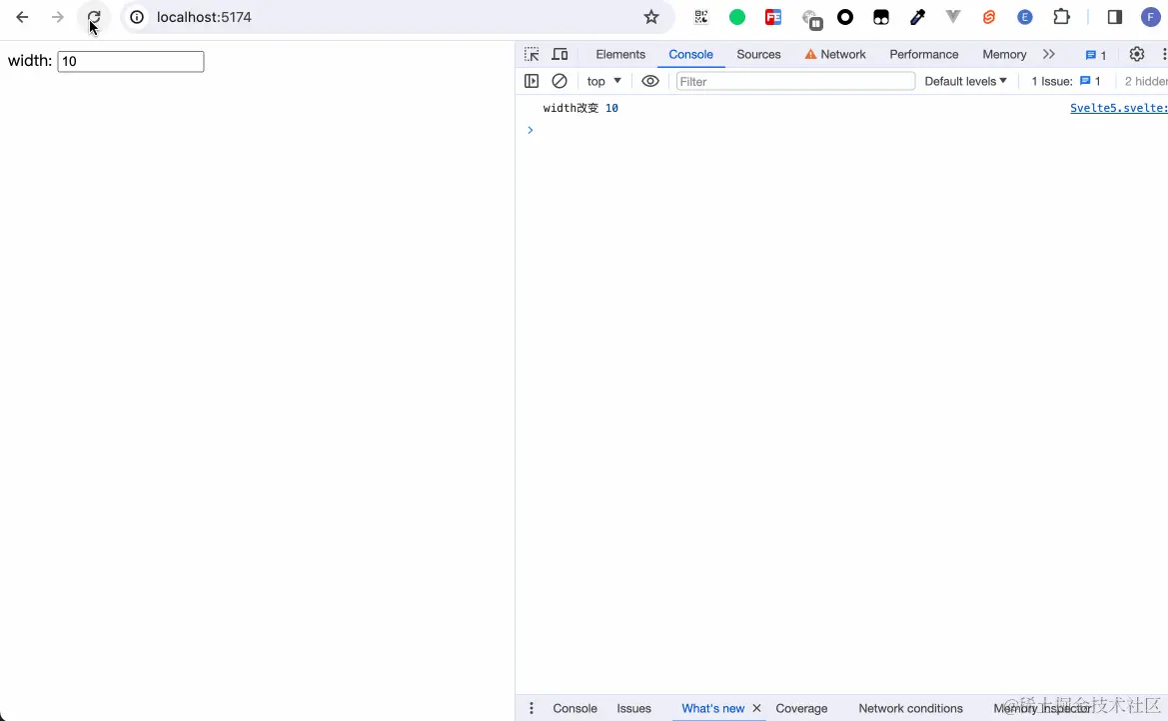Screen dimensions: 1168x721
Task: Open the Performance tab
Action: tap(923, 54)
